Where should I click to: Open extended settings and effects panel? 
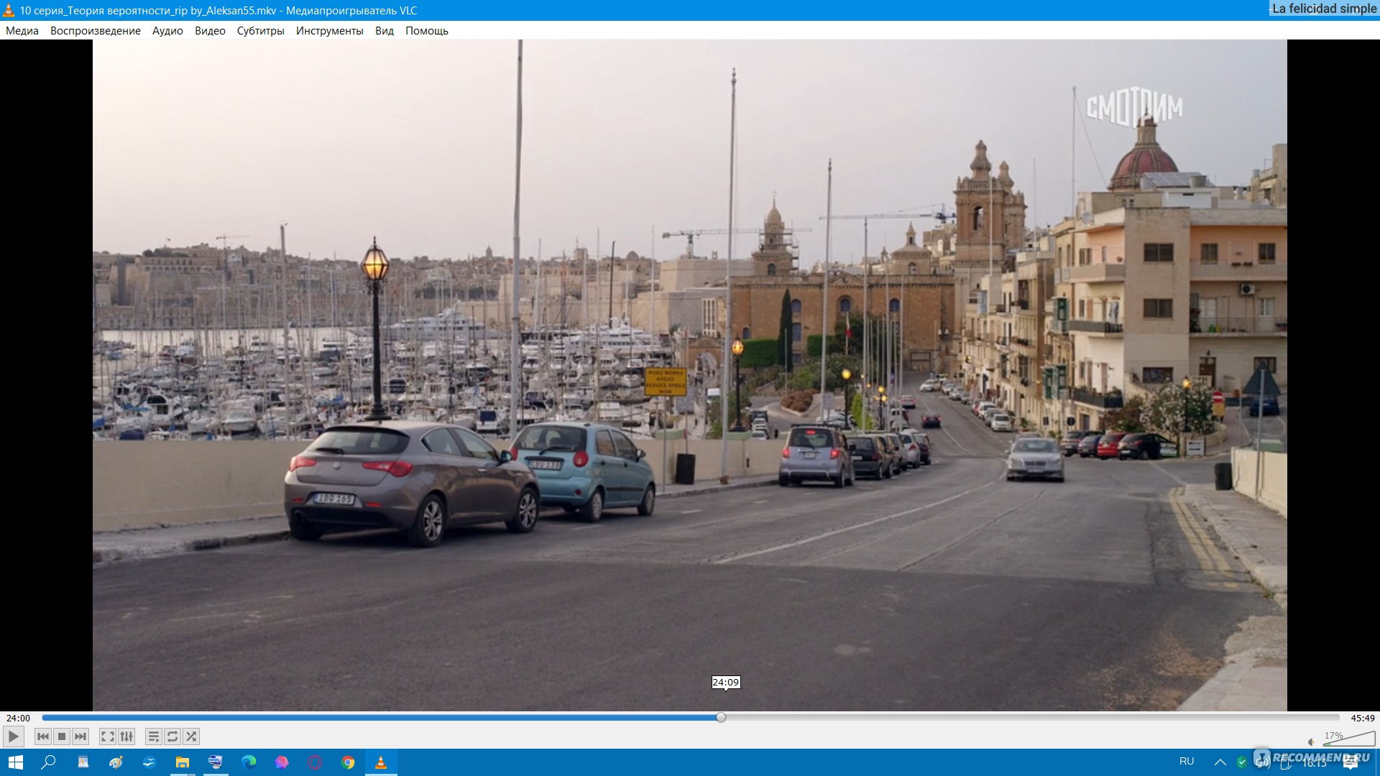[126, 736]
